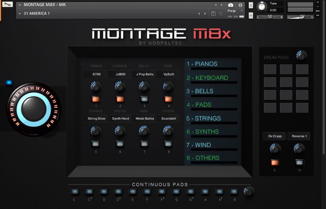Open the instrument info icon
326x209 pixels.
click(x=240, y=5)
